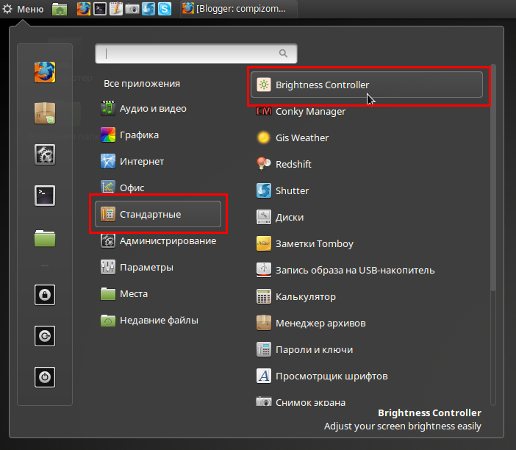This screenshot has height=450, width=516.
Task: Launch Shutter from the panel launchers
Action: pyautogui.click(x=148, y=9)
